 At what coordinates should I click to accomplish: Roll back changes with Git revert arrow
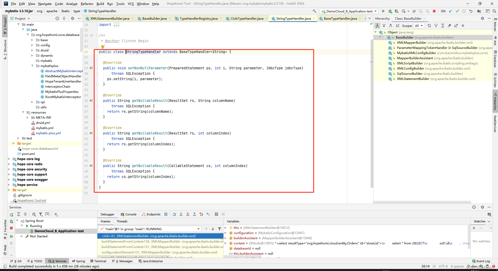point(471,11)
